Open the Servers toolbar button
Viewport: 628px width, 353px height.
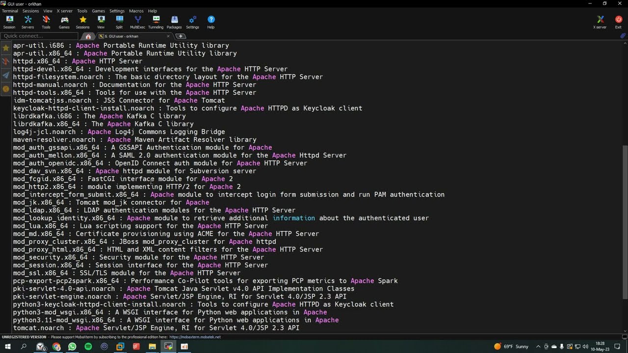pos(28,22)
